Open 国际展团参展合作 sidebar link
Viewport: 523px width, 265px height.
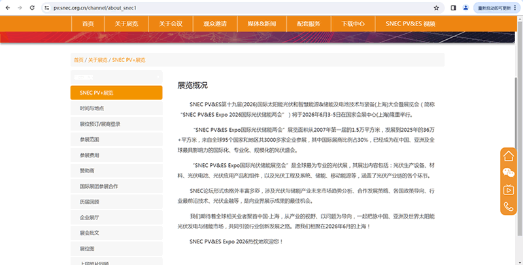coord(99,186)
